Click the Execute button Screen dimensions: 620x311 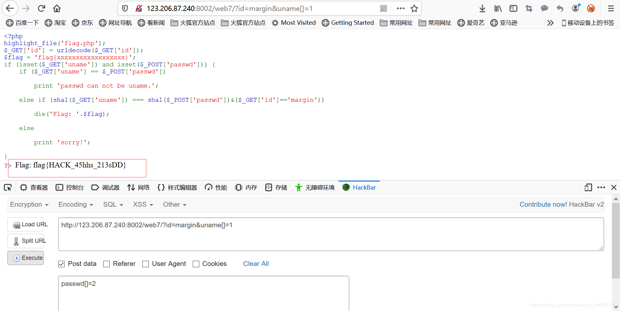click(x=26, y=258)
